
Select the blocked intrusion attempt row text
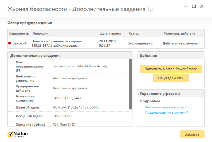[57, 43]
